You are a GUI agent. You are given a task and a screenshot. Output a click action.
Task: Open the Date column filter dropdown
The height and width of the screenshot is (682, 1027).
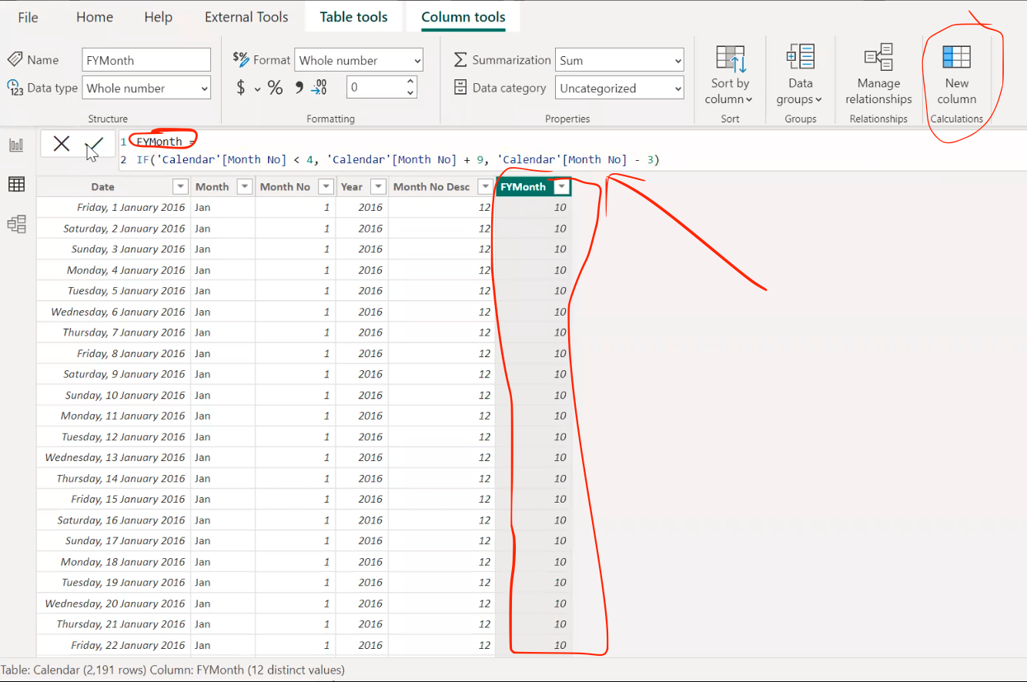pyautogui.click(x=180, y=187)
